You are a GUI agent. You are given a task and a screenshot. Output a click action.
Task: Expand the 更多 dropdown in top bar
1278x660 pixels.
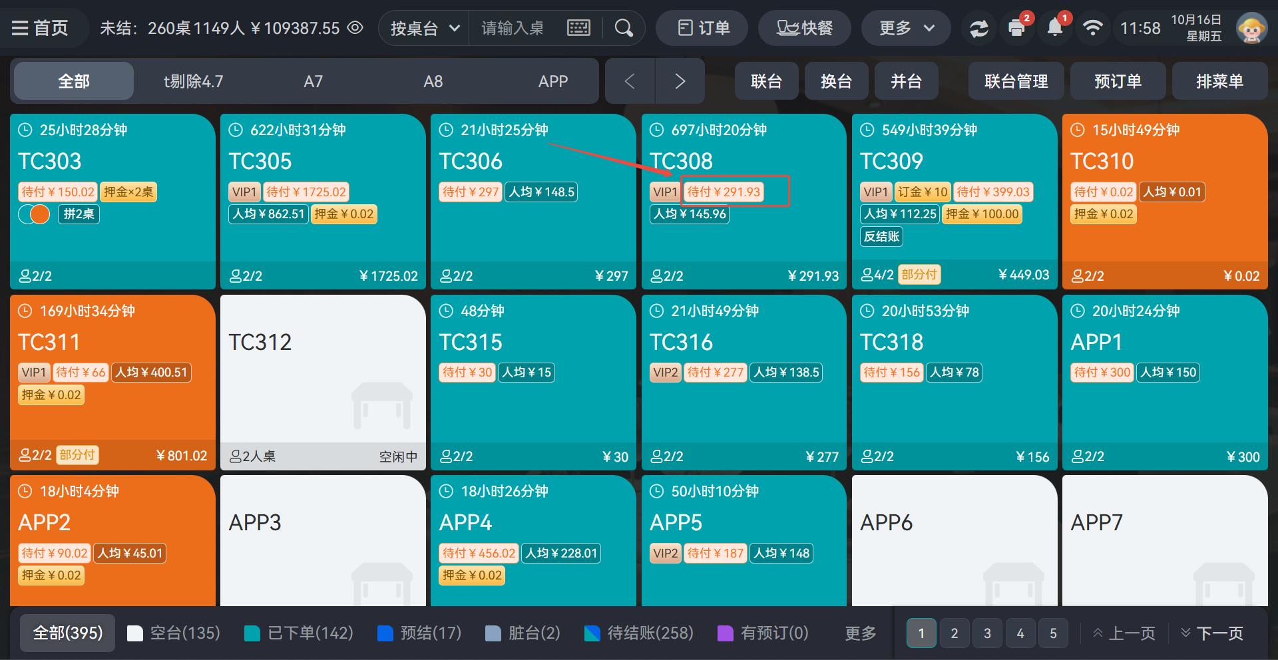[x=906, y=28]
